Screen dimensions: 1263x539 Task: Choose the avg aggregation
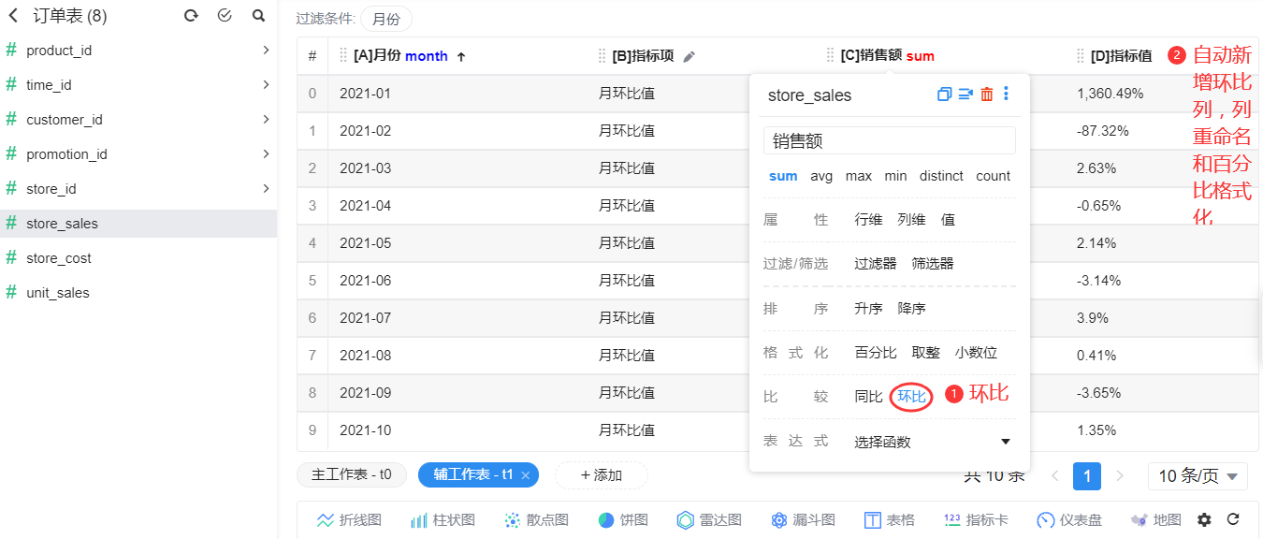[x=821, y=176]
